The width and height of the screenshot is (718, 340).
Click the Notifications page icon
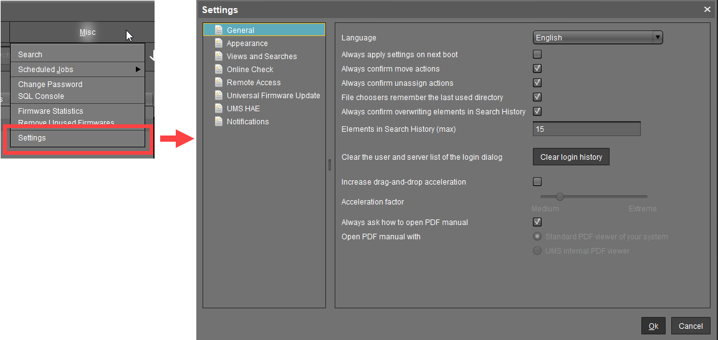coord(219,121)
